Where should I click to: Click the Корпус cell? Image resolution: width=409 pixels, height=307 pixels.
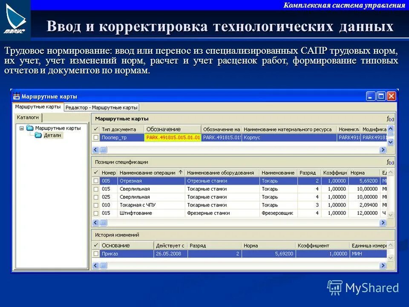click(x=289, y=137)
